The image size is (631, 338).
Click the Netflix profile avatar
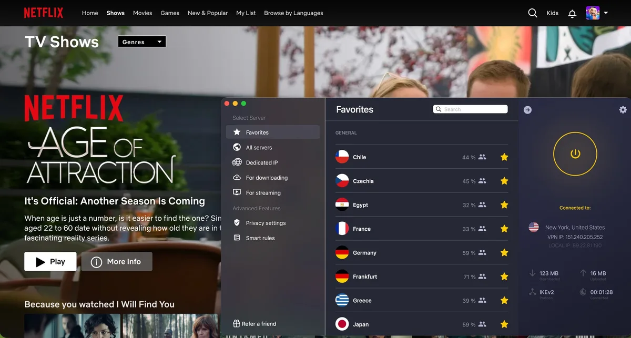pos(593,13)
